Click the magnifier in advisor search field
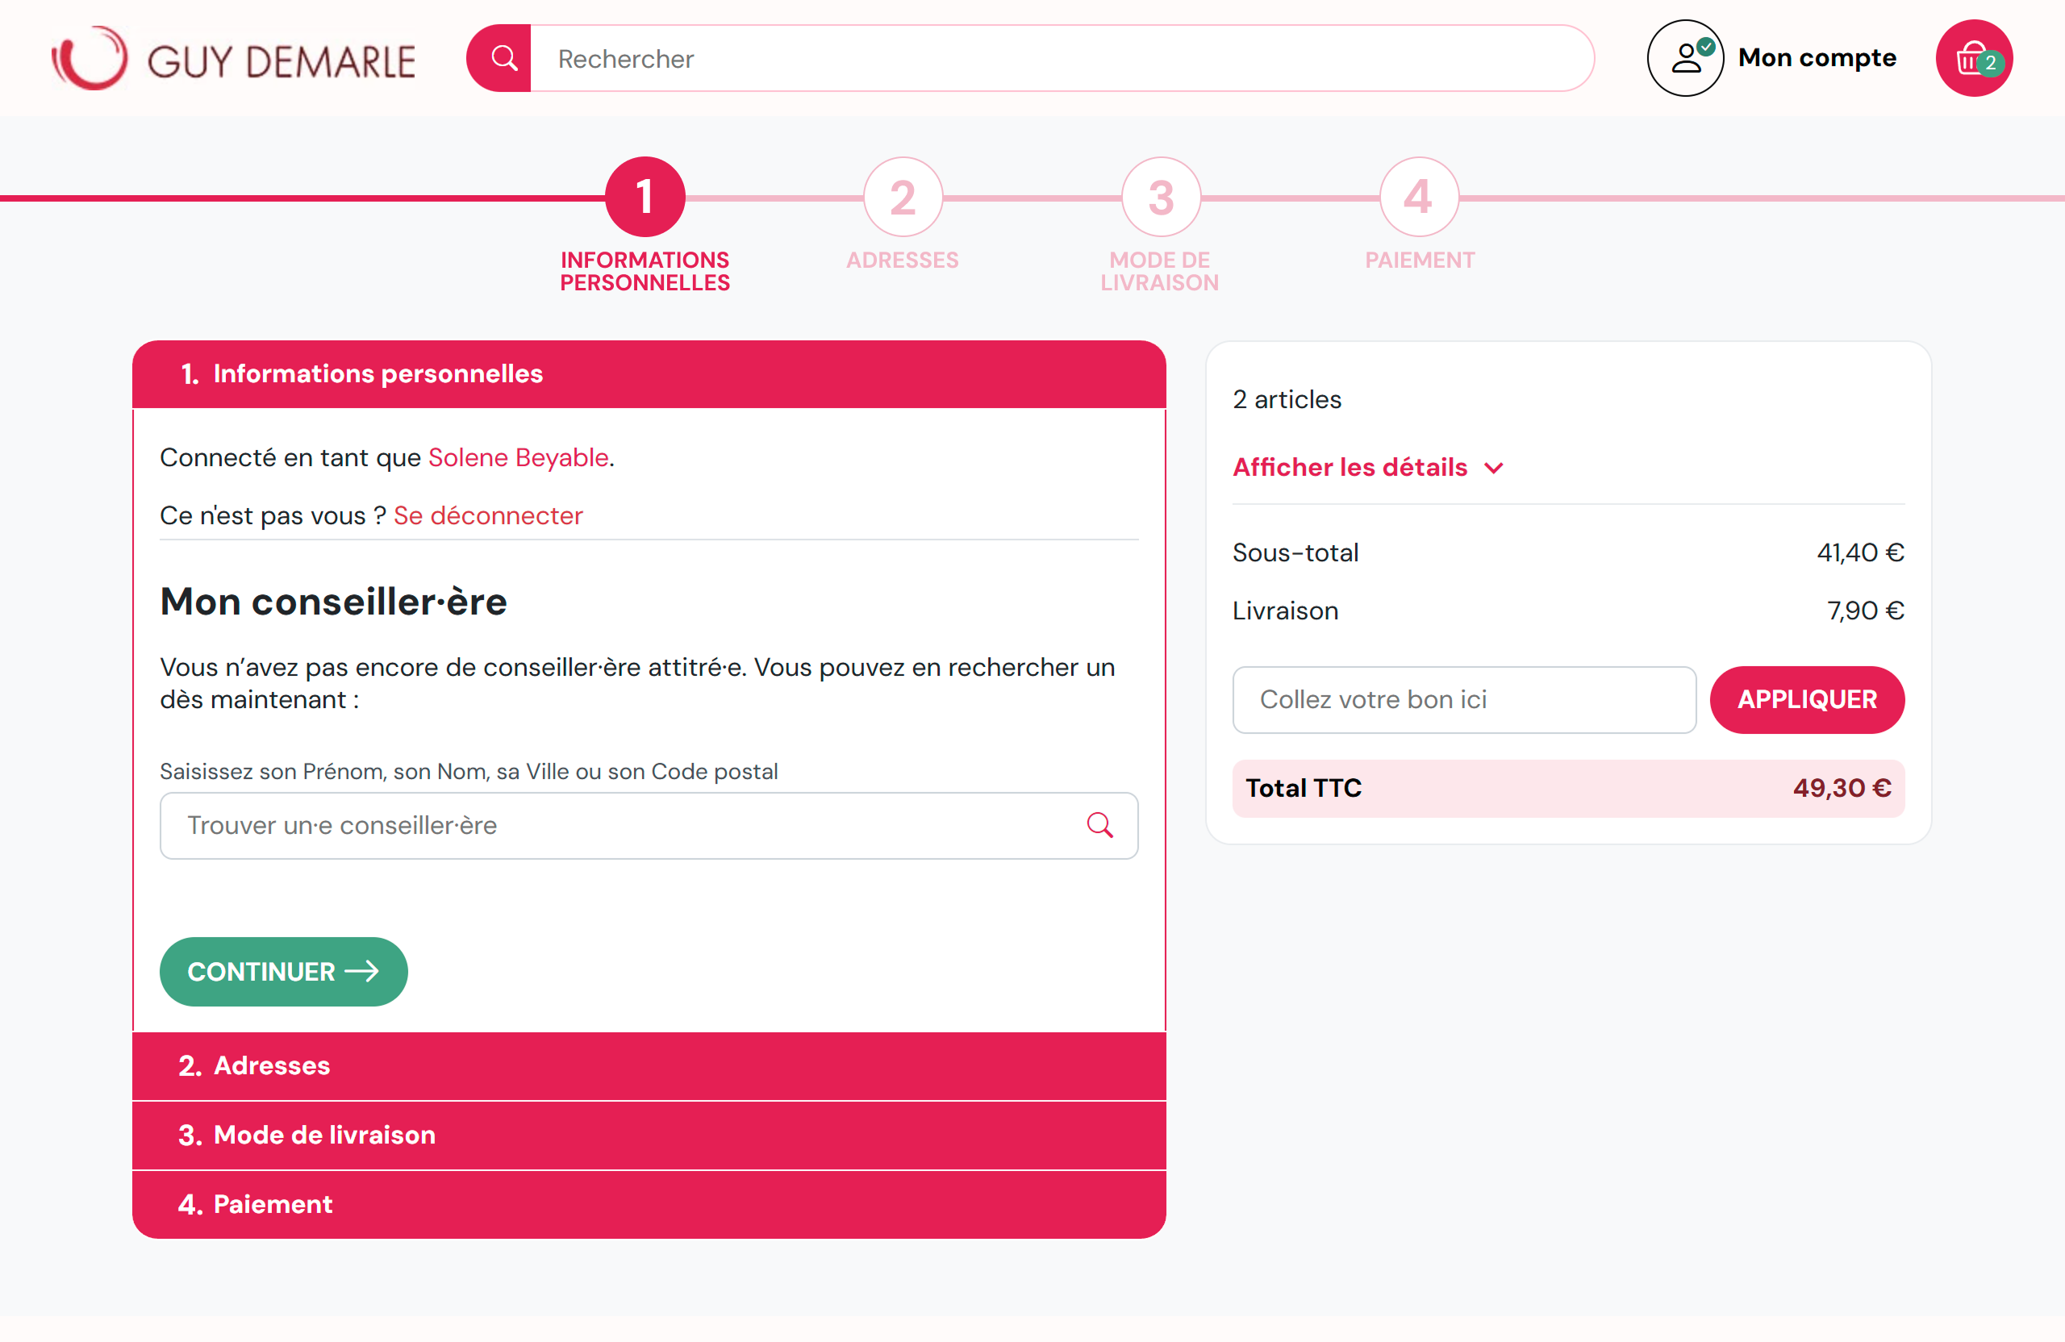The width and height of the screenshot is (2065, 1342). point(1099,825)
